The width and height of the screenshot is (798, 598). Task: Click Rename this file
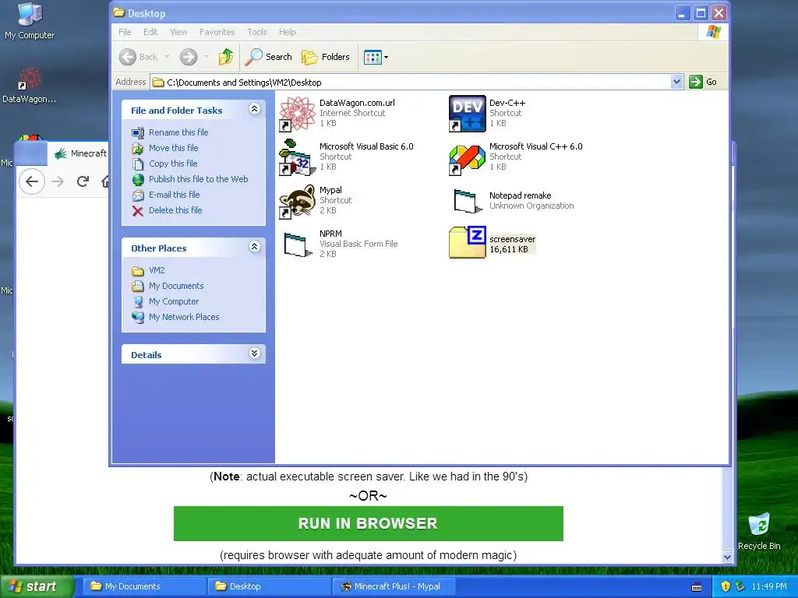click(x=178, y=132)
